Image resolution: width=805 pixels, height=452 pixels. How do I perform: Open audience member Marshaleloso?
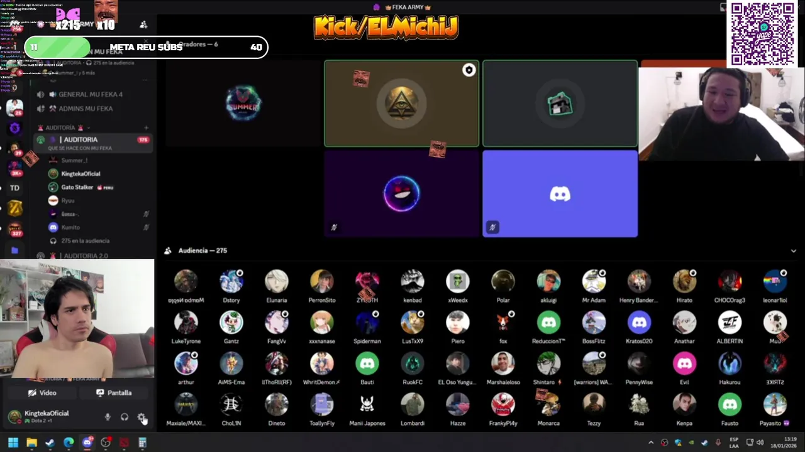pos(503,369)
